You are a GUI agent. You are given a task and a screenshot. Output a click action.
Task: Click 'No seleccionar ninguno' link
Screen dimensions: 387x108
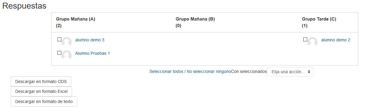pyautogui.click(x=209, y=71)
